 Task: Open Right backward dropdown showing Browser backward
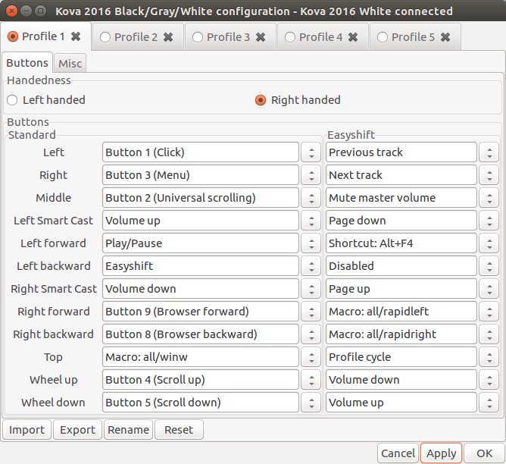pos(201,334)
